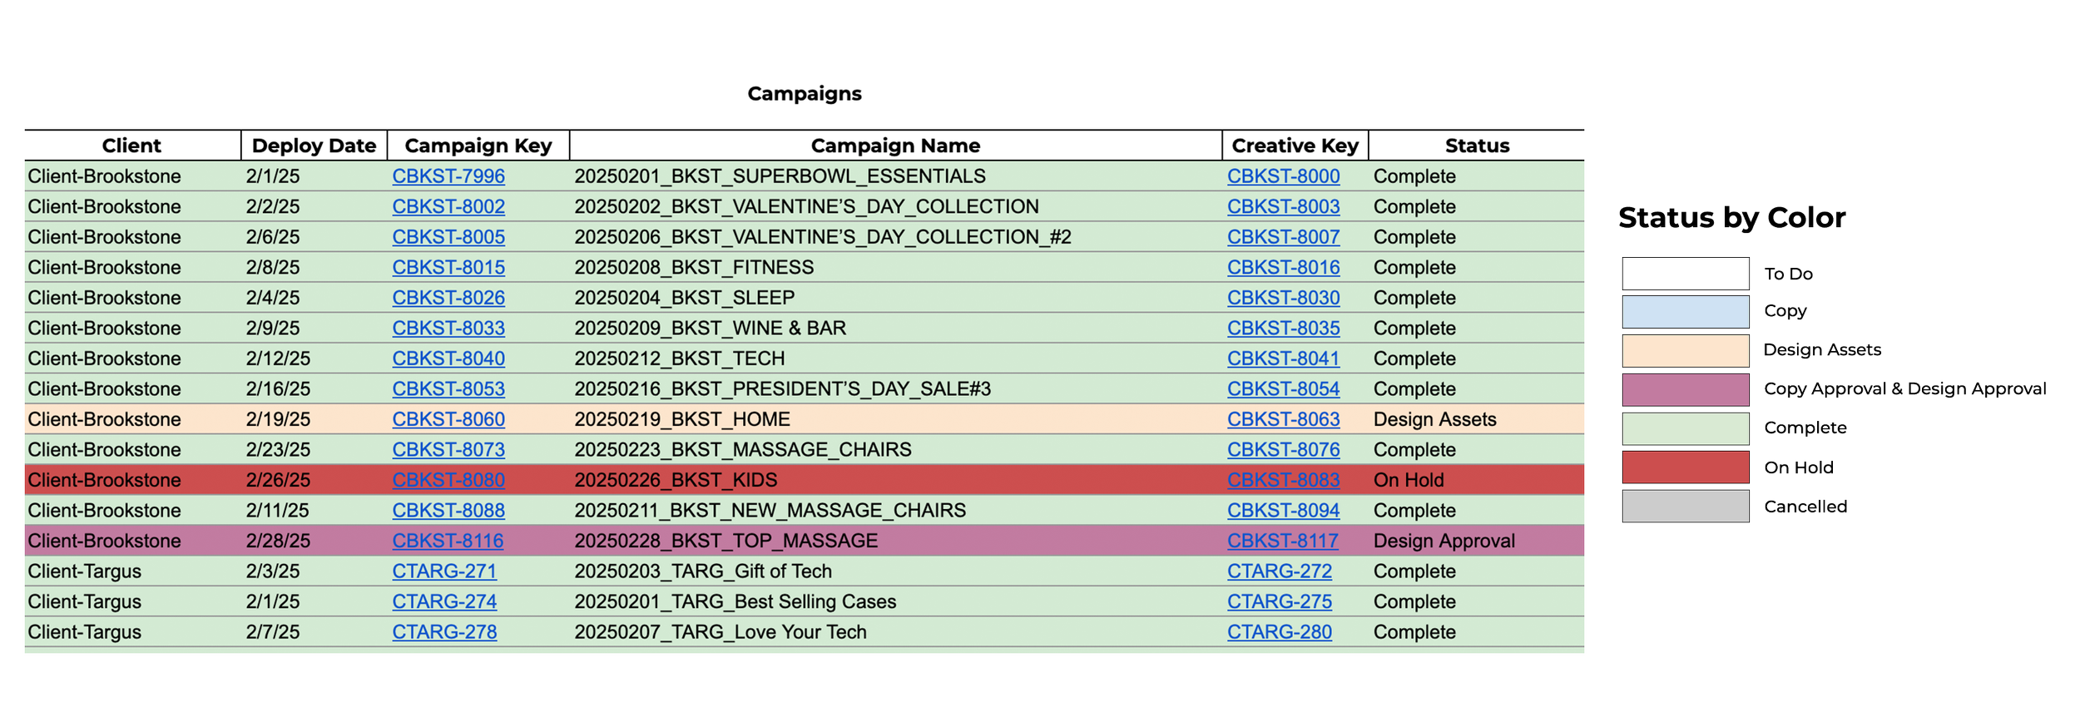This screenshot has height=722, width=2080.
Task: Click the light green Complete legend swatch
Action: coord(1686,428)
